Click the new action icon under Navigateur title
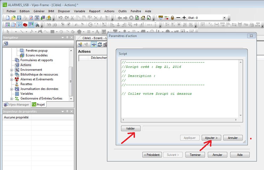Viewport: 264px width, 170px height. tap(6, 43)
